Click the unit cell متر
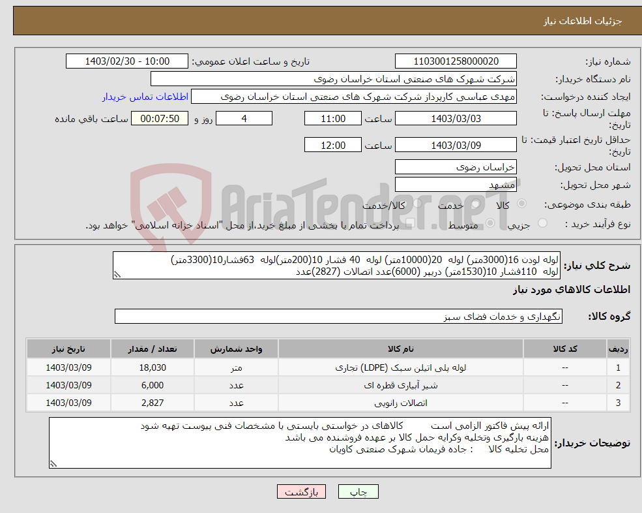 [236, 367]
